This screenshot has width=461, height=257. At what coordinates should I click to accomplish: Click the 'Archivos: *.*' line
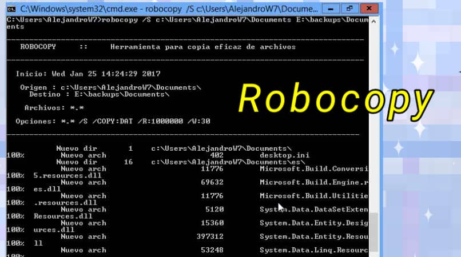point(54,108)
